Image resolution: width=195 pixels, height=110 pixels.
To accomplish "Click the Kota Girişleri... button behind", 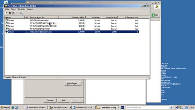I will click(73, 83).
